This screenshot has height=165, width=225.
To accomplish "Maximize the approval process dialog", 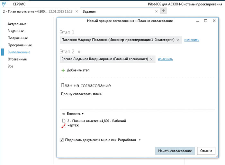I will pos(206,21).
